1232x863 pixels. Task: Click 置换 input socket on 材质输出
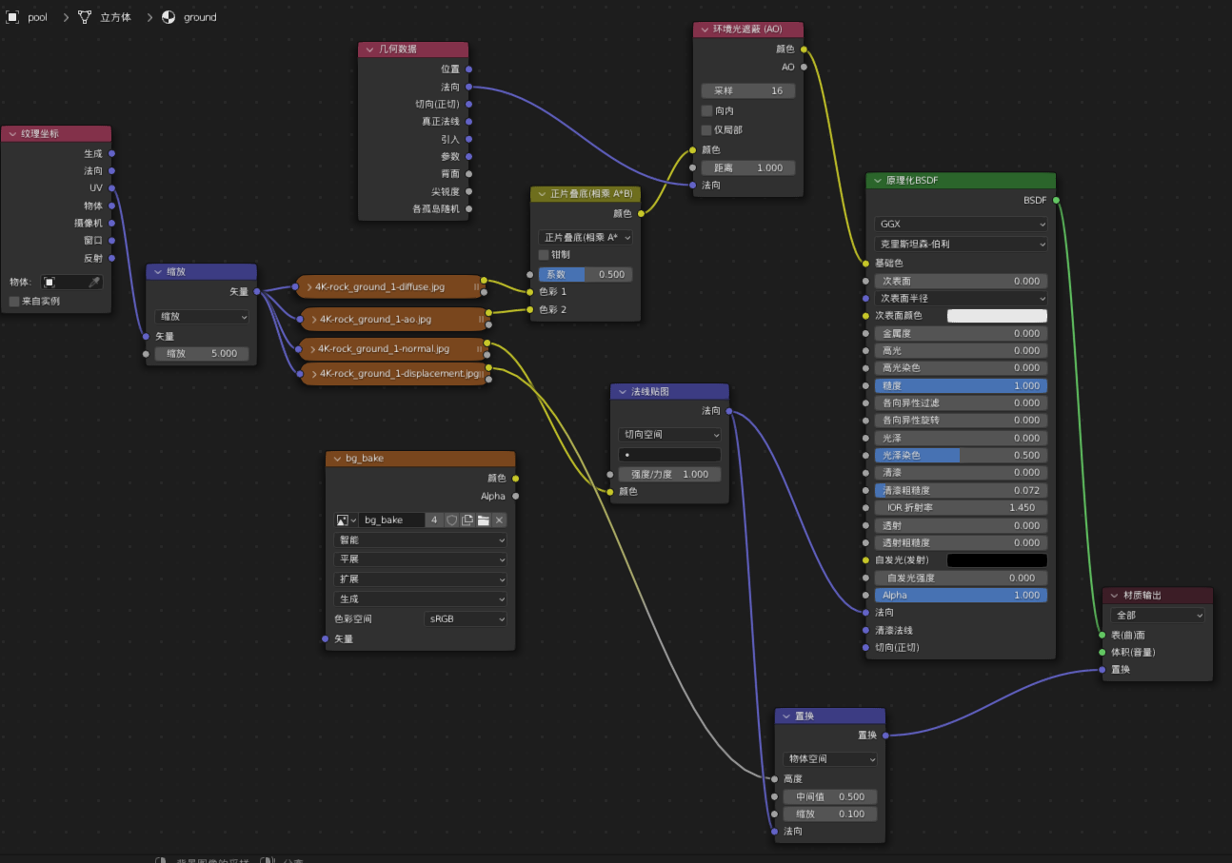[x=1103, y=670]
